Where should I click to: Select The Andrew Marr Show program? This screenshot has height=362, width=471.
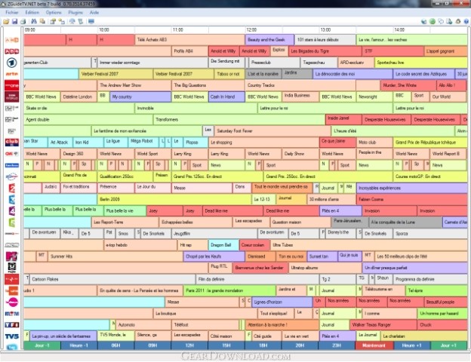point(134,85)
